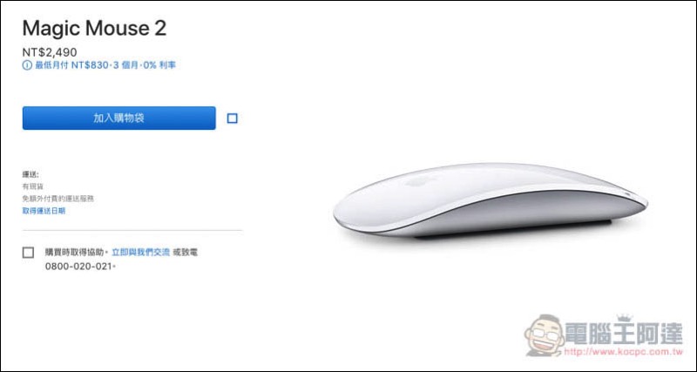Click the 有現貨 availability text
The width and height of the screenshot is (697, 372).
[33, 186]
